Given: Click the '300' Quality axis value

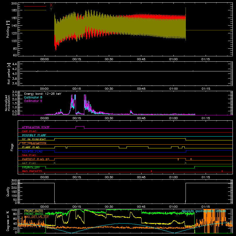Looking at the screenshot, I should pyautogui.click(x=14, y=181).
